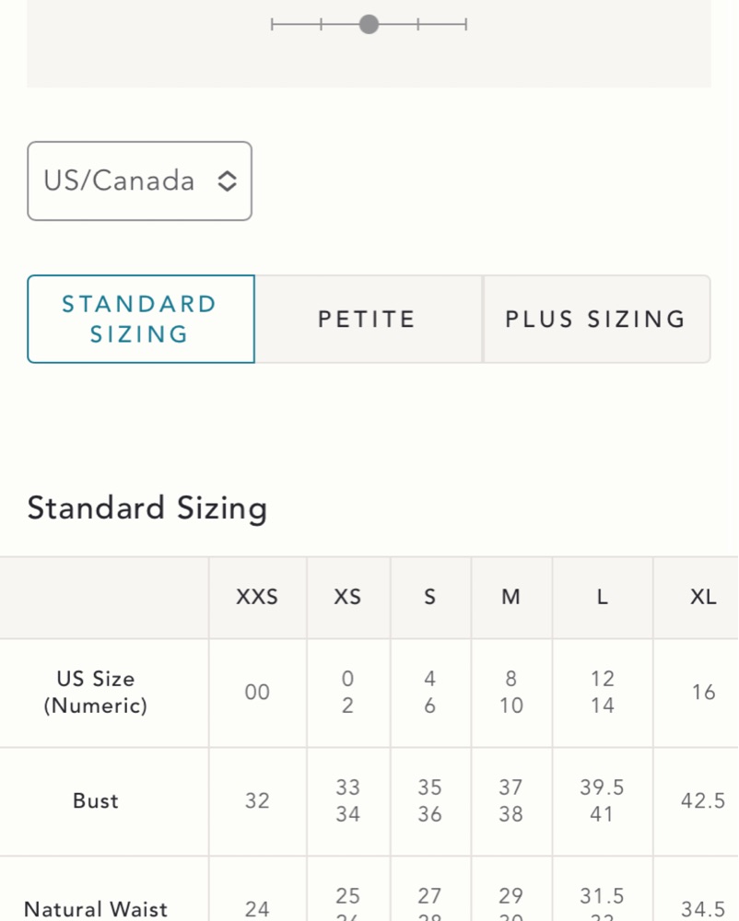Click the US Size (Numeric) row label
Viewport: 739px width, 921px height.
click(96, 692)
